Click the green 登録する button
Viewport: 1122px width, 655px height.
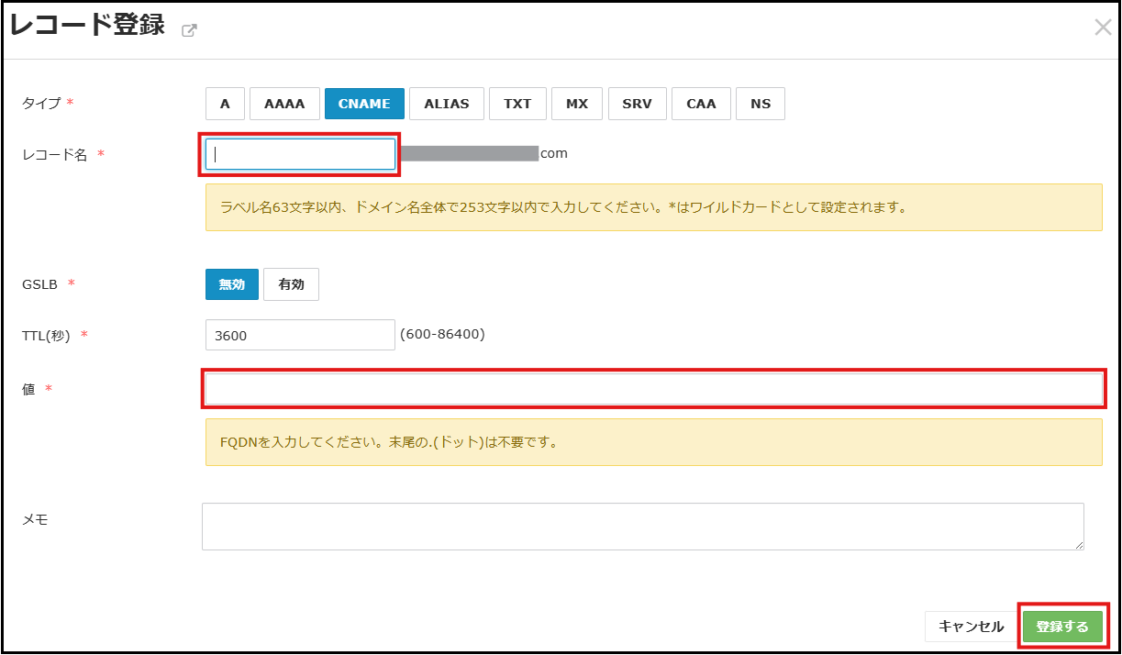click(1062, 627)
